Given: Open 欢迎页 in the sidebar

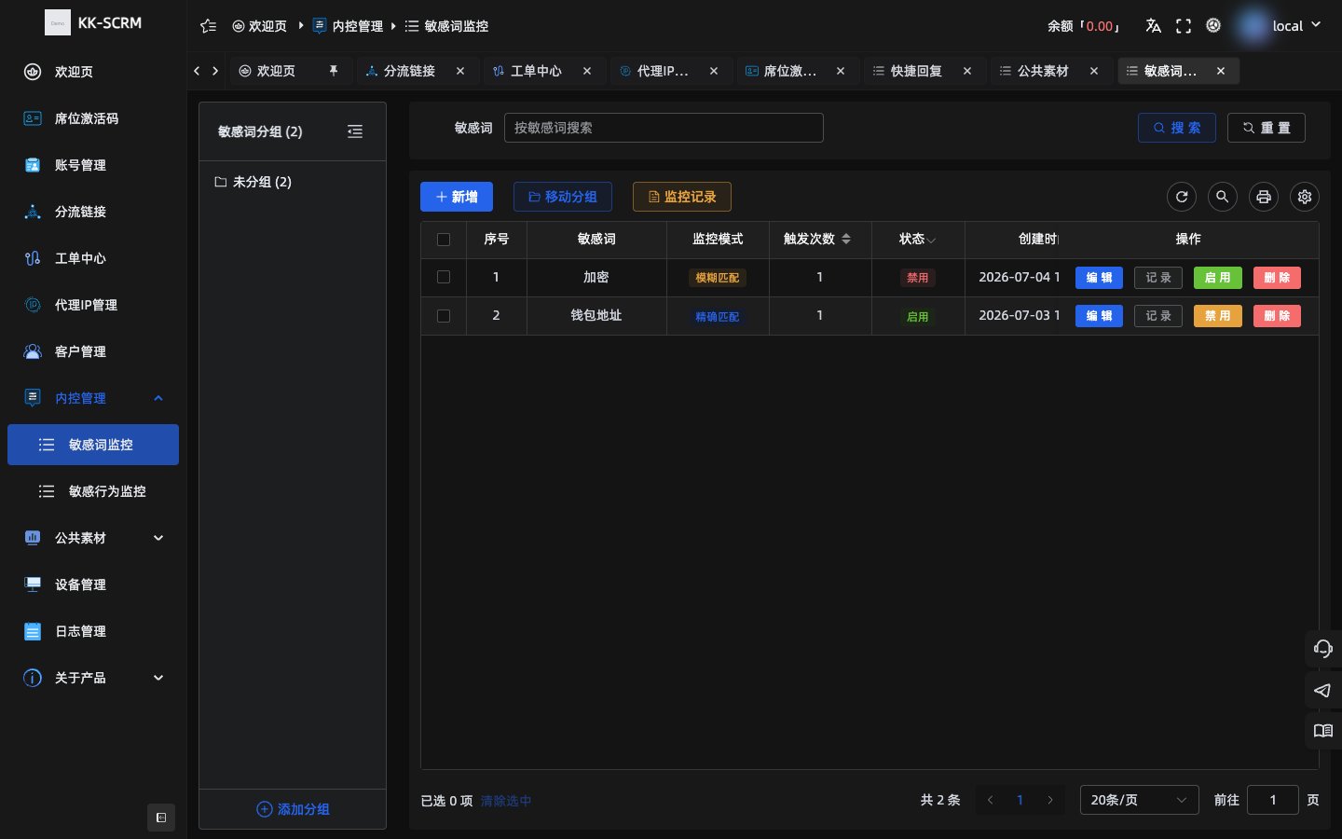Looking at the screenshot, I should pos(93,72).
